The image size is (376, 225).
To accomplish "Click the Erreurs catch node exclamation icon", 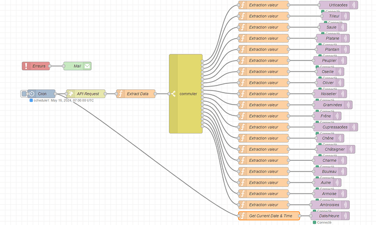I will tap(26, 66).
